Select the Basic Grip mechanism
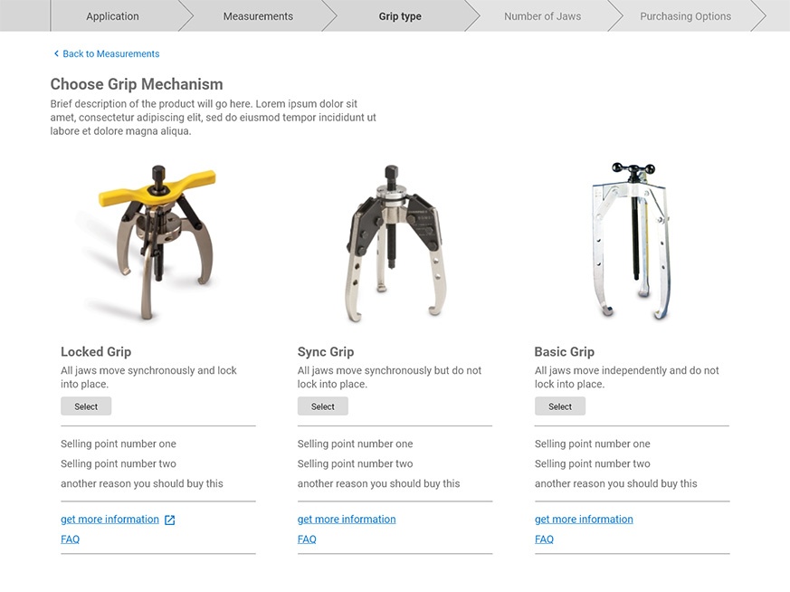The height and width of the screenshot is (592, 790). pyautogui.click(x=559, y=406)
